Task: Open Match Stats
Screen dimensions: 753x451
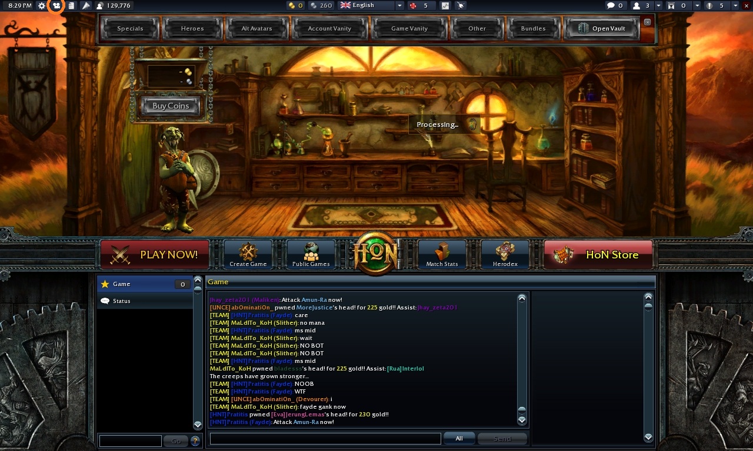Action: [x=442, y=254]
